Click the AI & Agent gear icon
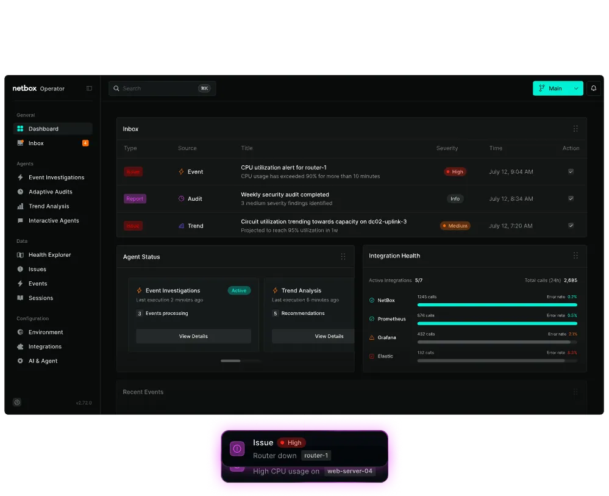Viewport: 609px width, 496px height. (20, 361)
